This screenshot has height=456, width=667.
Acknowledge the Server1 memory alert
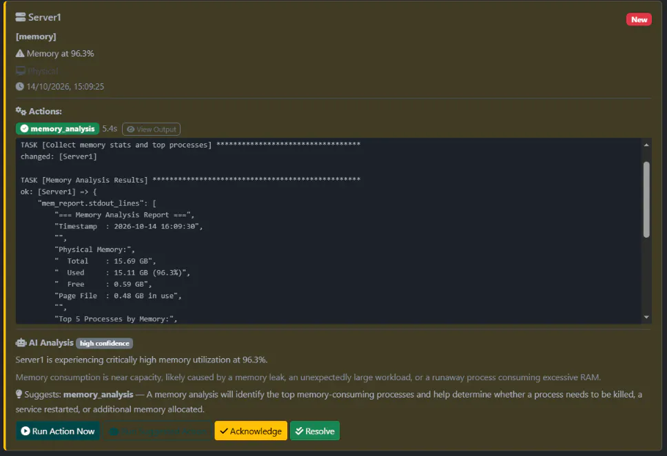[251, 431]
